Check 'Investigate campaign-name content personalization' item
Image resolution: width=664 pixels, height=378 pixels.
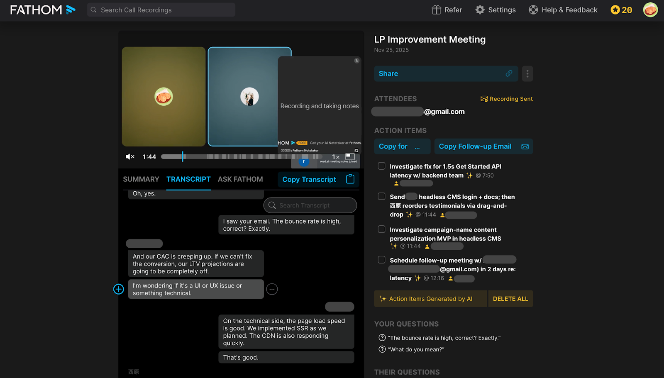381,229
